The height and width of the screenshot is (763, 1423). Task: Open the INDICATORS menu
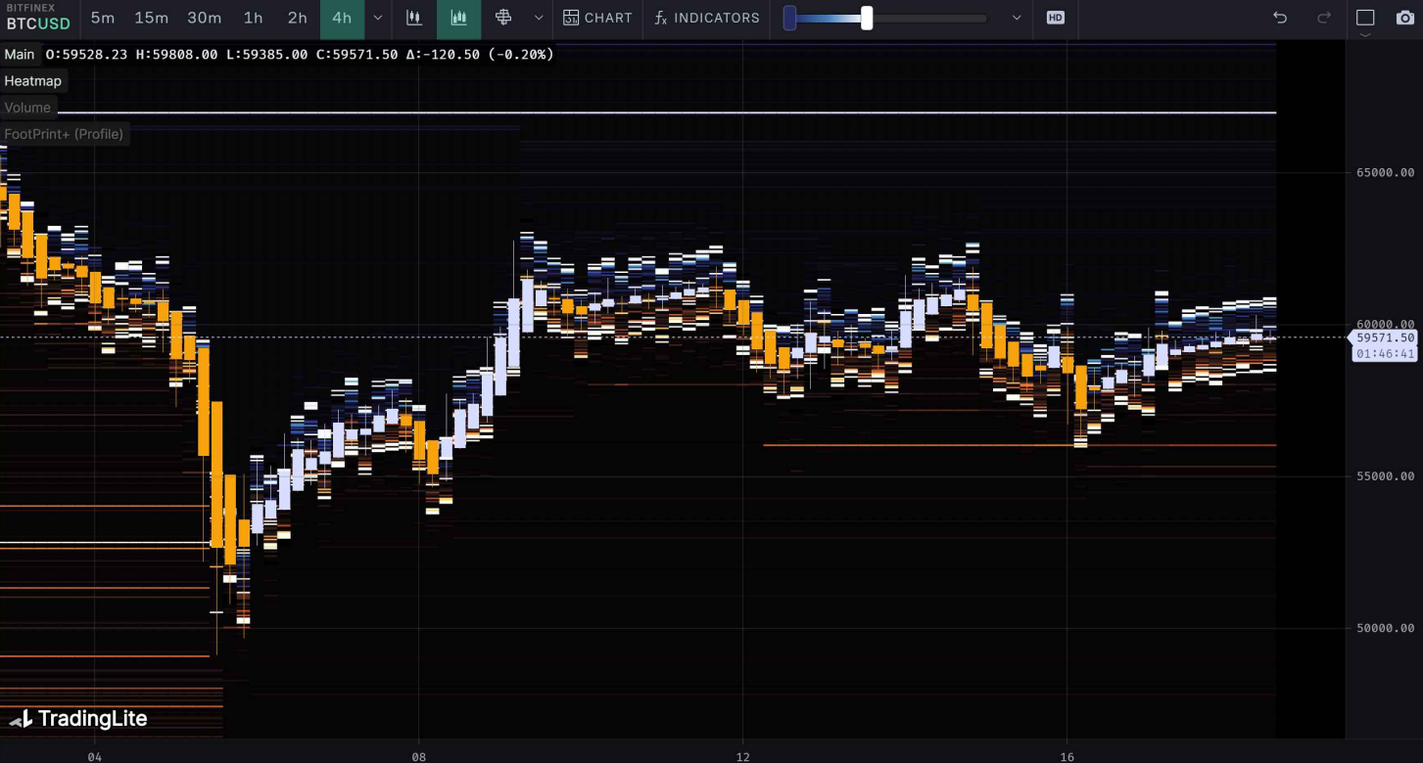[x=706, y=18]
